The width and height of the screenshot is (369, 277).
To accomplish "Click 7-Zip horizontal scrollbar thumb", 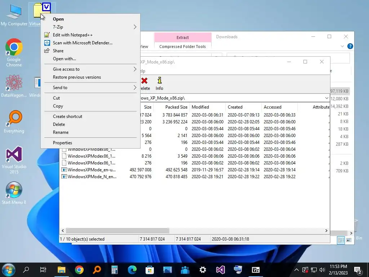I will (117, 230).
